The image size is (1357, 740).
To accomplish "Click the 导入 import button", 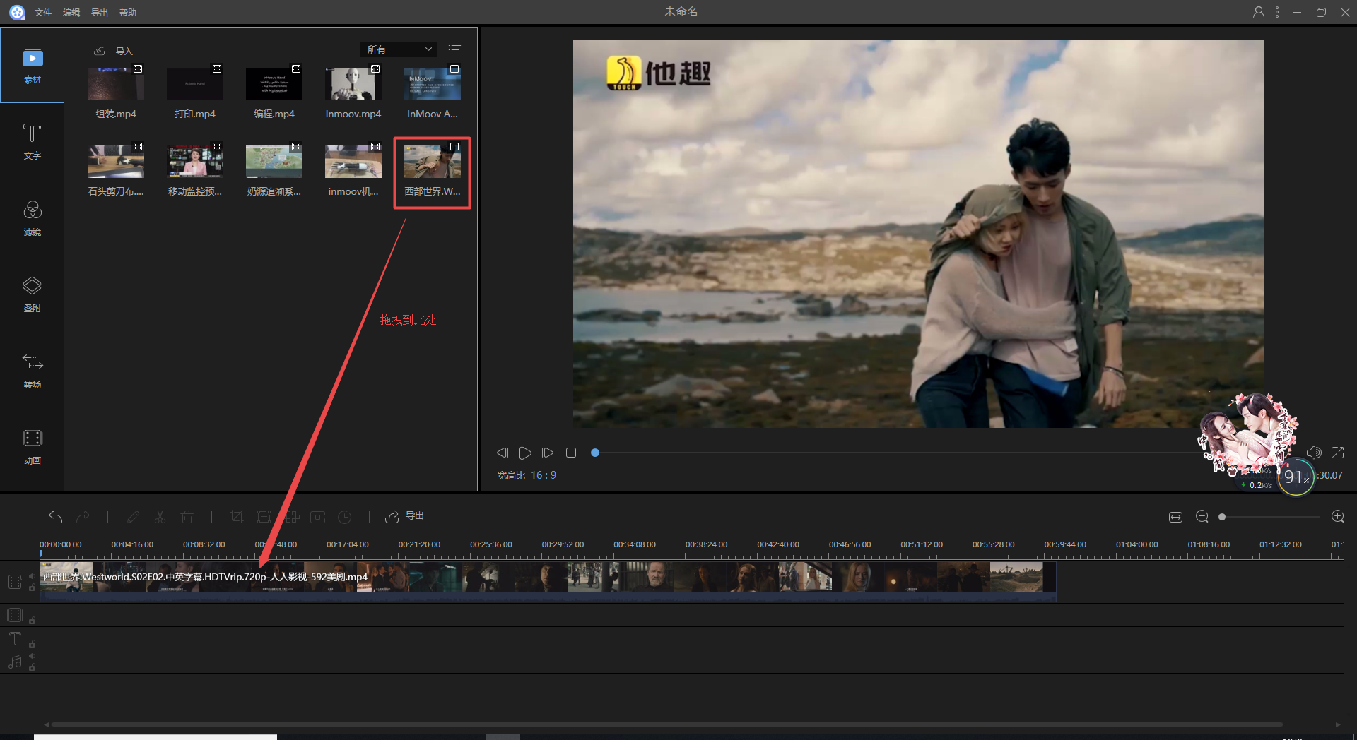I will pos(114,51).
